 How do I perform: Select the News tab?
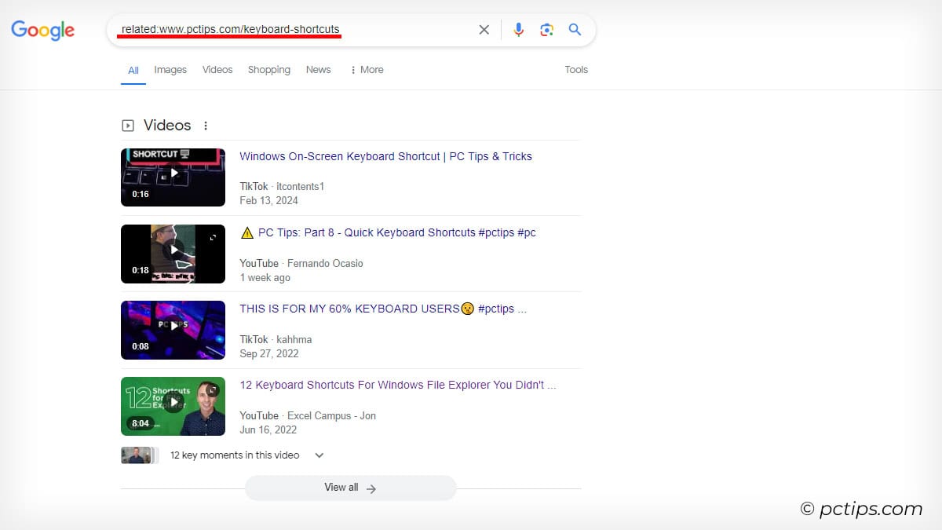(318, 70)
